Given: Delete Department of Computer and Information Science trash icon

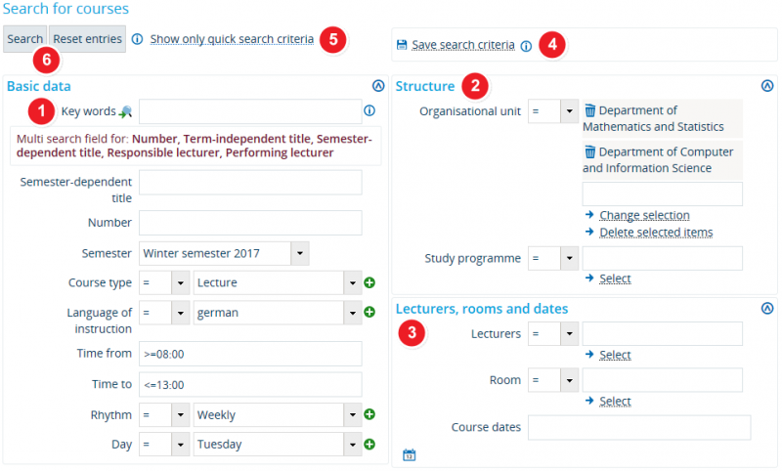Looking at the screenshot, I should click(x=590, y=151).
